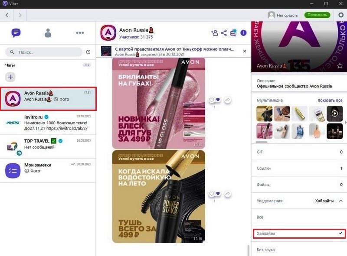Screen dimensions: 347x256
Task: Like the Power Stay mascara photo
Action: (x=212, y=194)
